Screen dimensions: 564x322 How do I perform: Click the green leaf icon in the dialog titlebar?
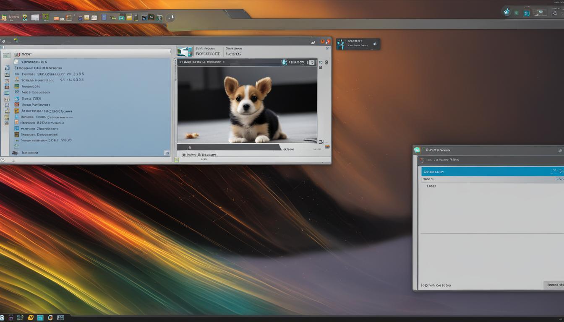[x=417, y=150]
